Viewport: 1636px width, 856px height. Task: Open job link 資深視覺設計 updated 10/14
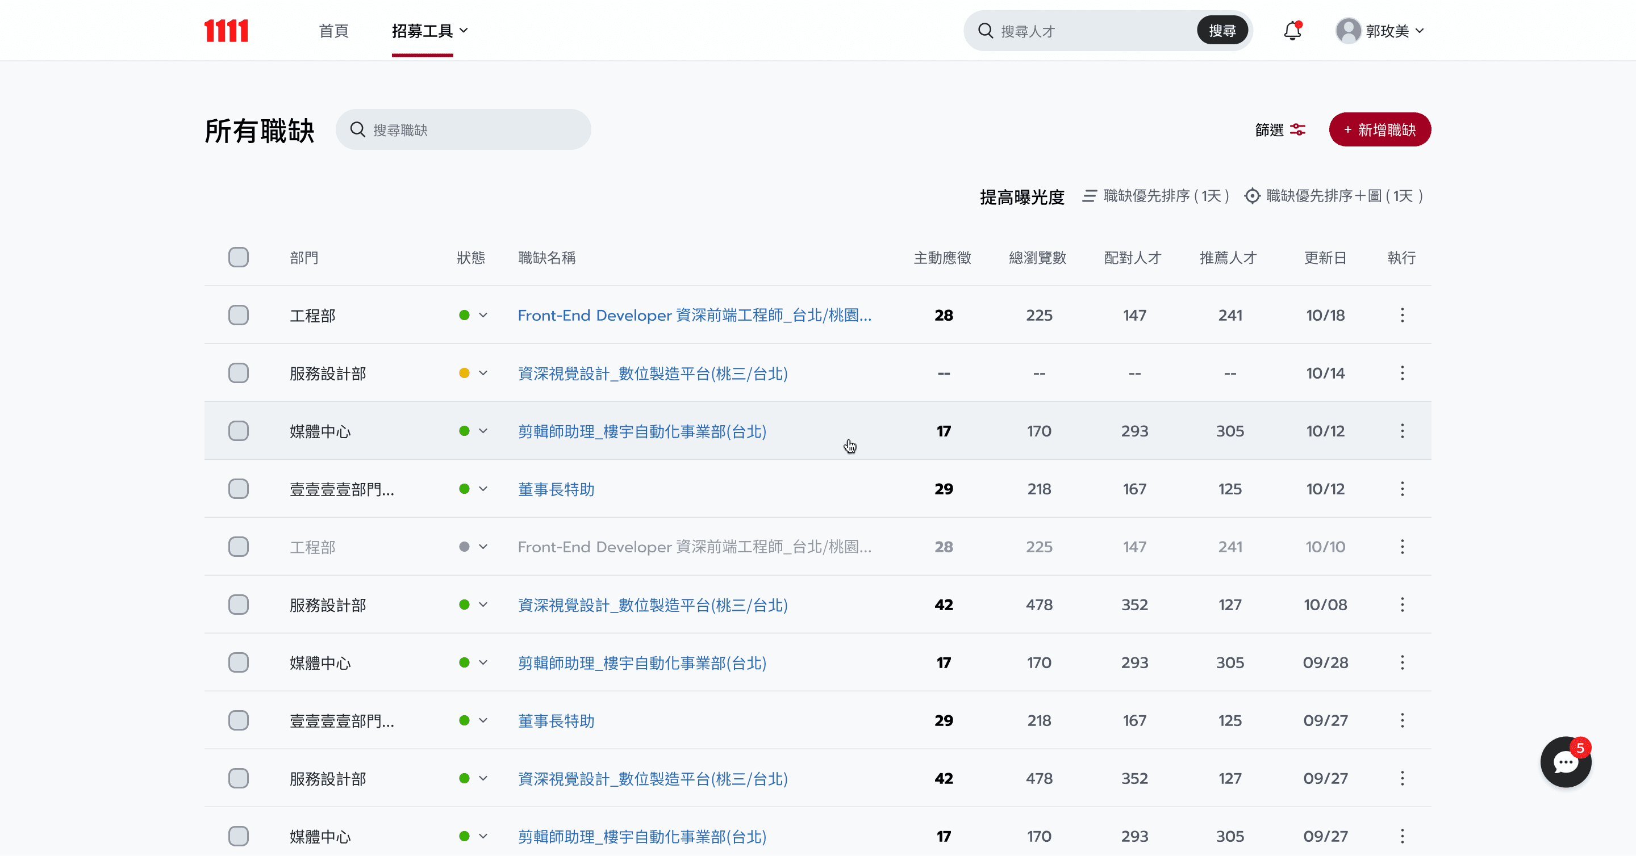coord(652,373)
